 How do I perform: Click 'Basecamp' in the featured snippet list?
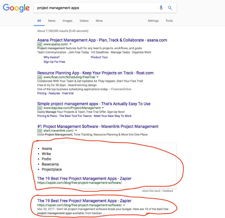pos(50,164)
